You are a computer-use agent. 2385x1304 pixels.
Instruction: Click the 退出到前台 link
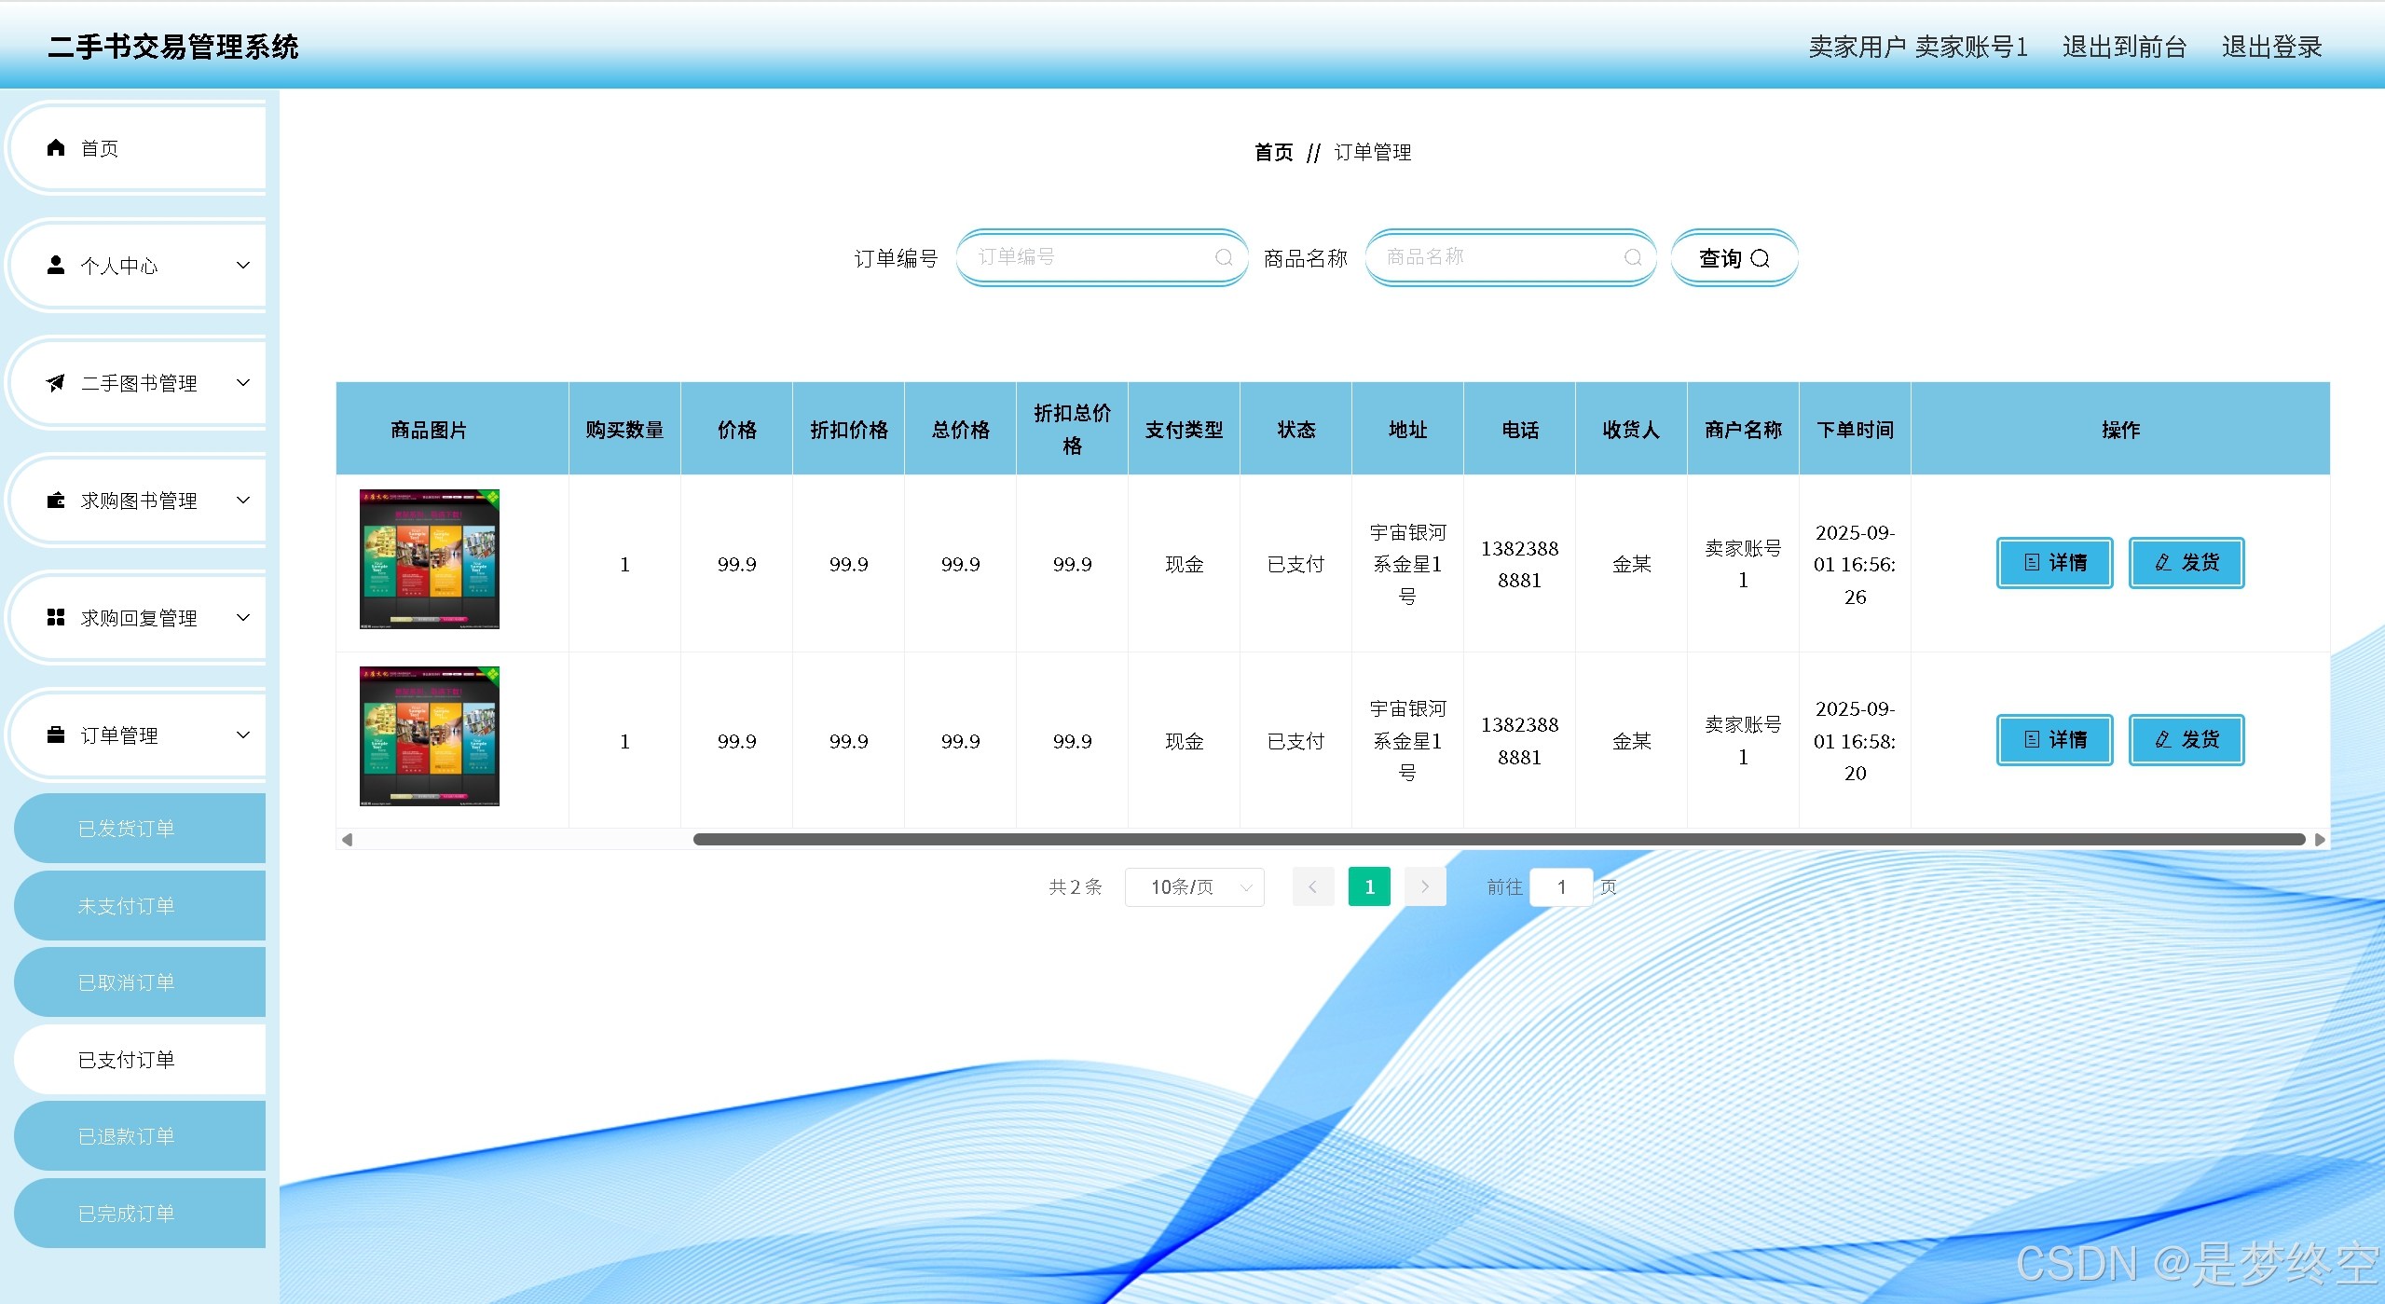(x=2124, y=47)
